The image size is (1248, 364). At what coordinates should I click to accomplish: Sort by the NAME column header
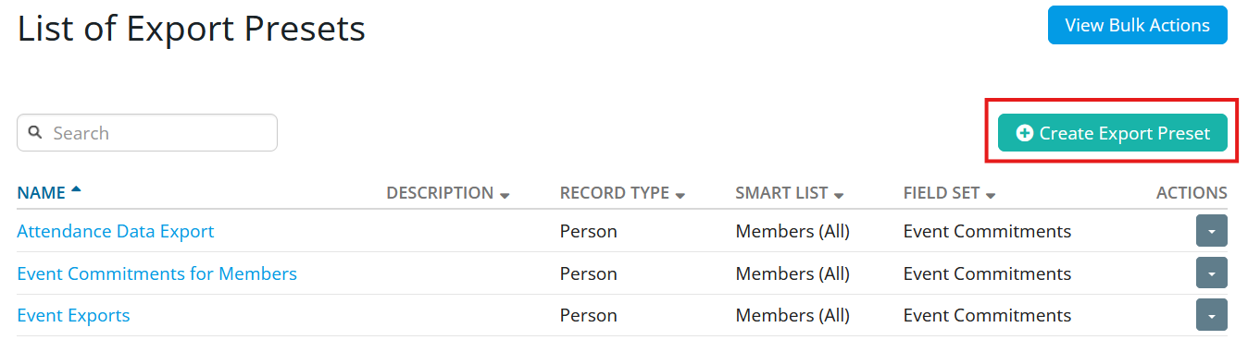tap(41, 193)
